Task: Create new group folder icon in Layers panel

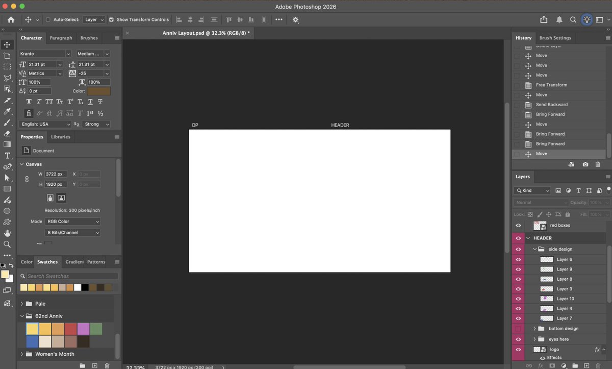Action: pos(575,366)
